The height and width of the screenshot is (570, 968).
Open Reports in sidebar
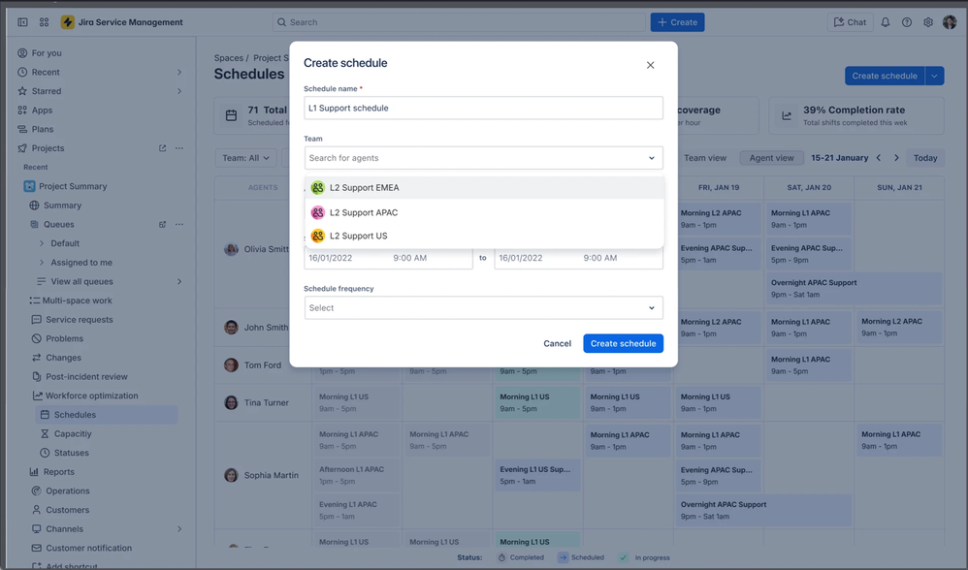[58, 472]
